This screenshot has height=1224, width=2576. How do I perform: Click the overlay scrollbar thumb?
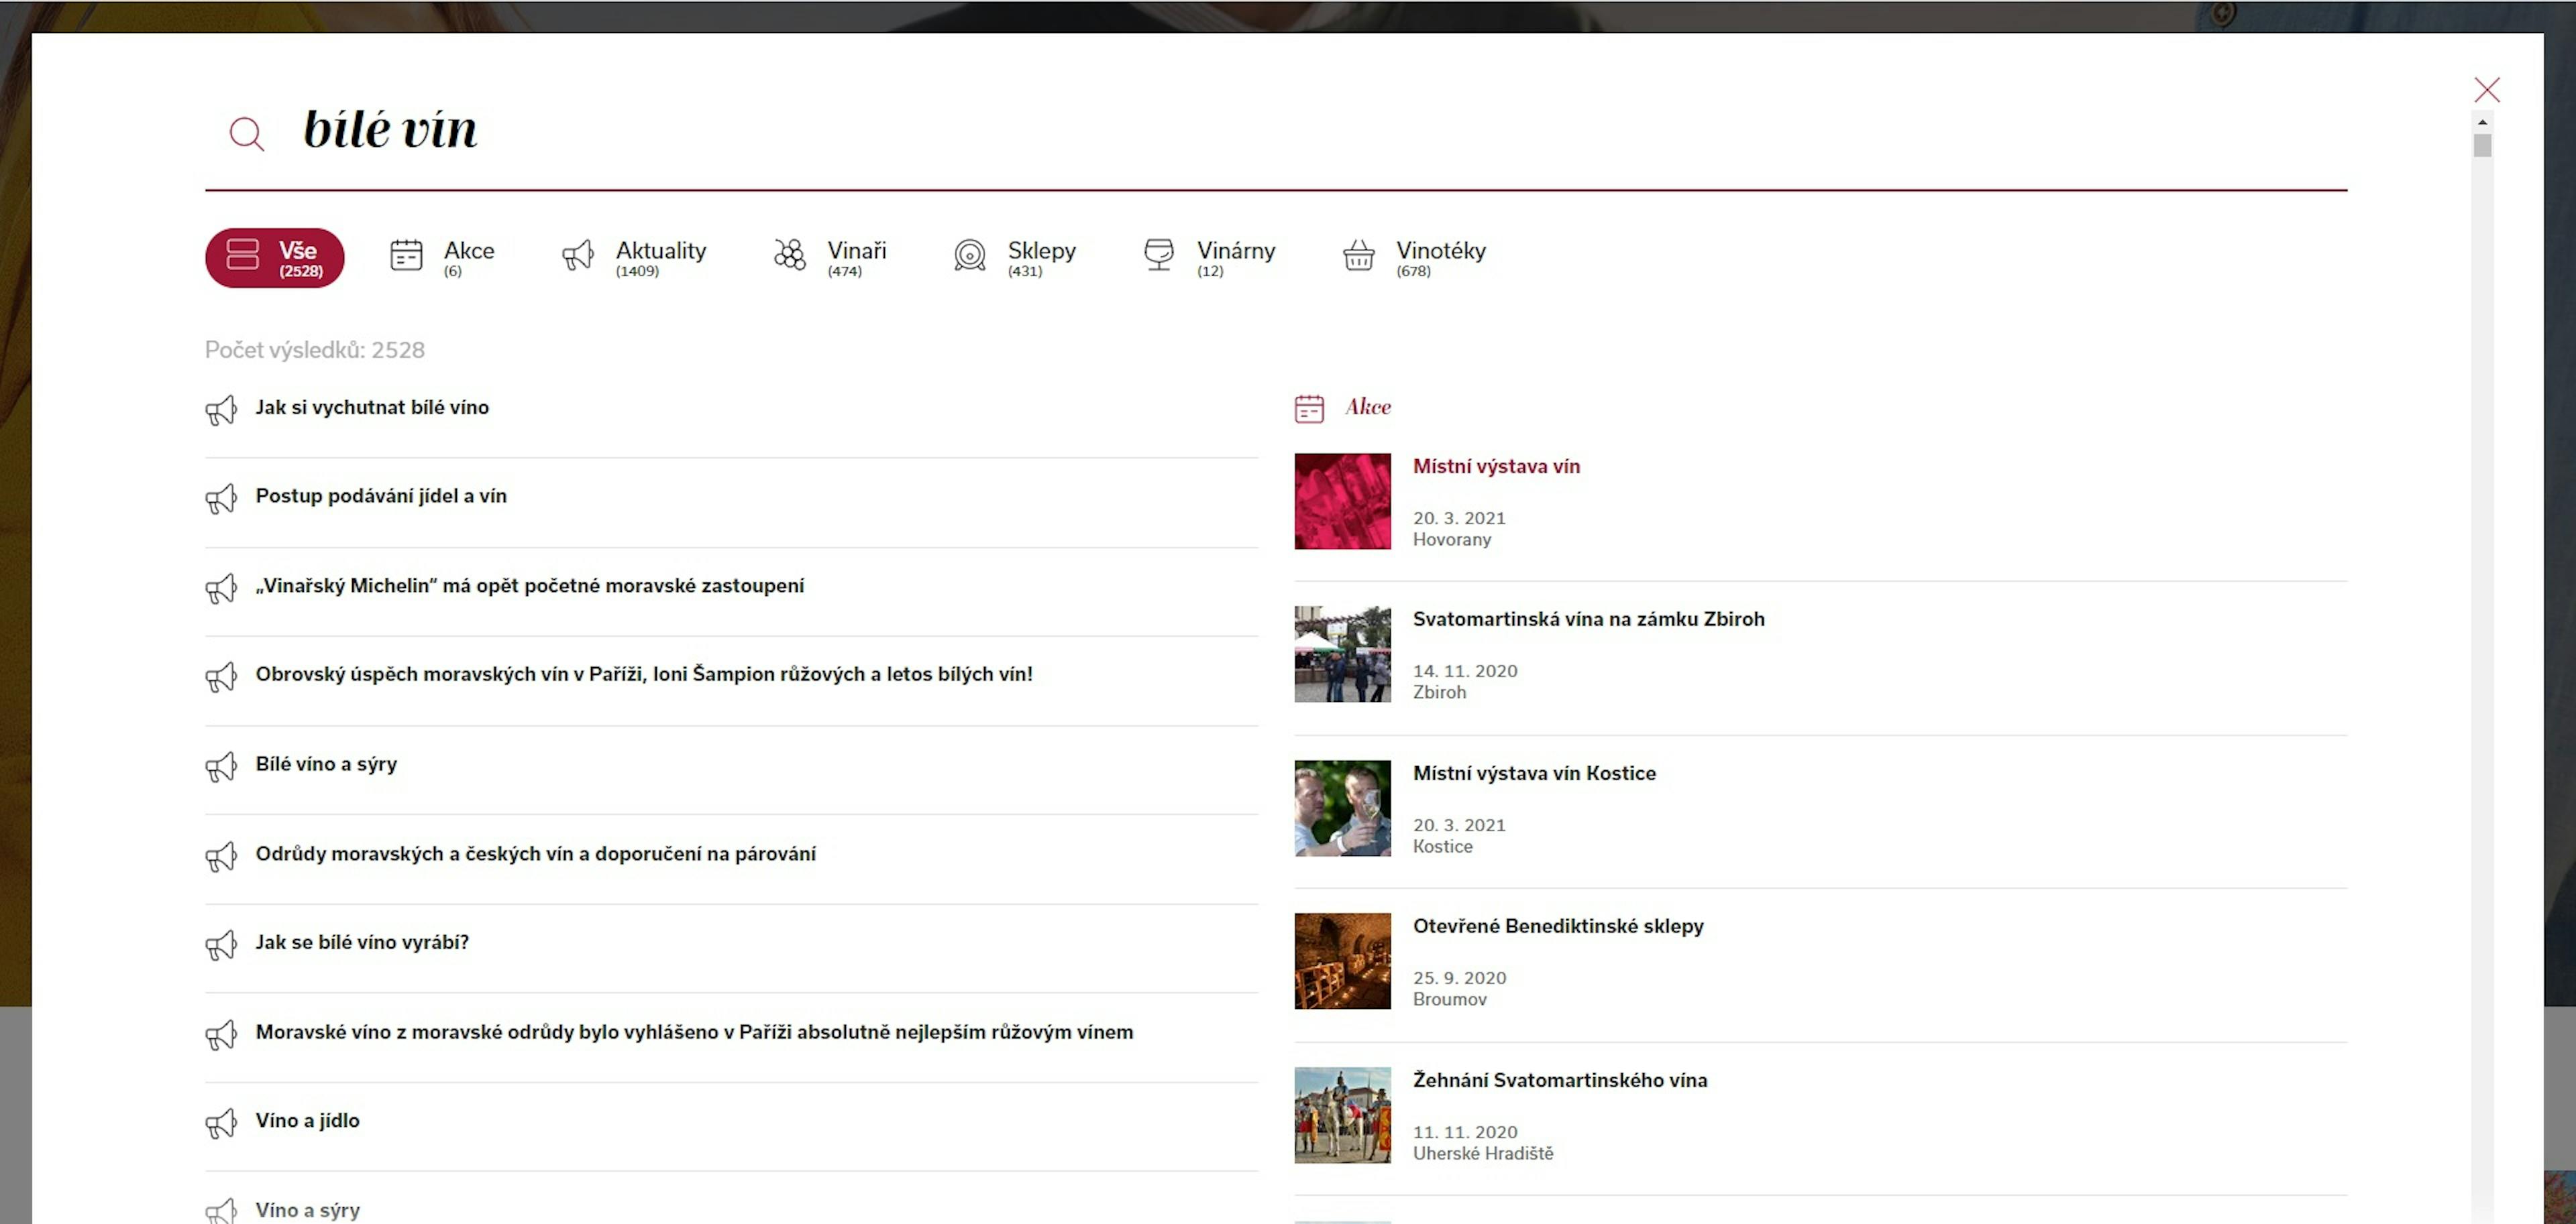click(x=2482, y=146)
